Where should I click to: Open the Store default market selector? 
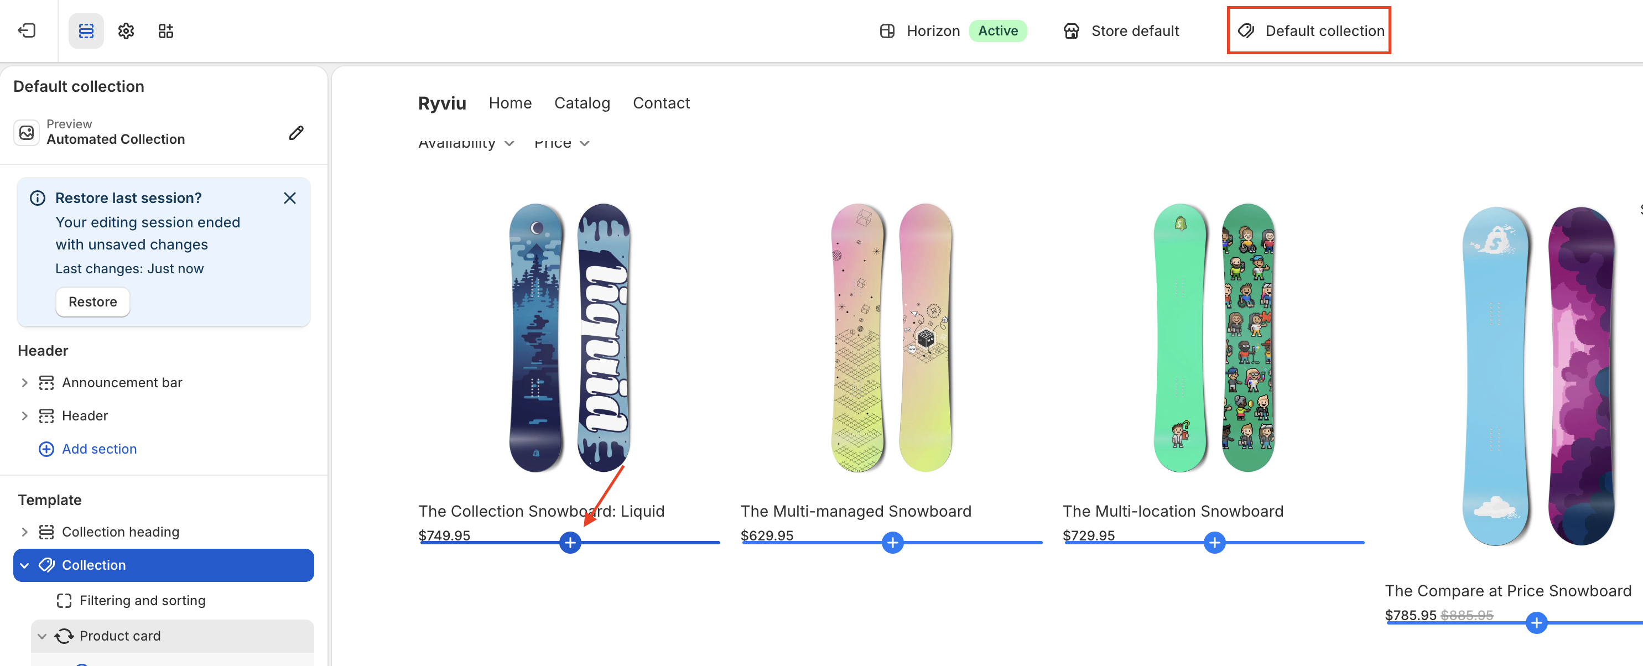click(x=1121, y=30)
